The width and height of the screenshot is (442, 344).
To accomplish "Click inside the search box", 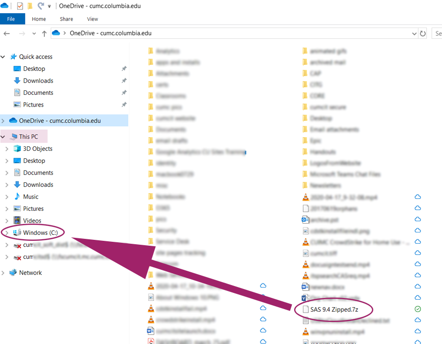I will point(438,33).
